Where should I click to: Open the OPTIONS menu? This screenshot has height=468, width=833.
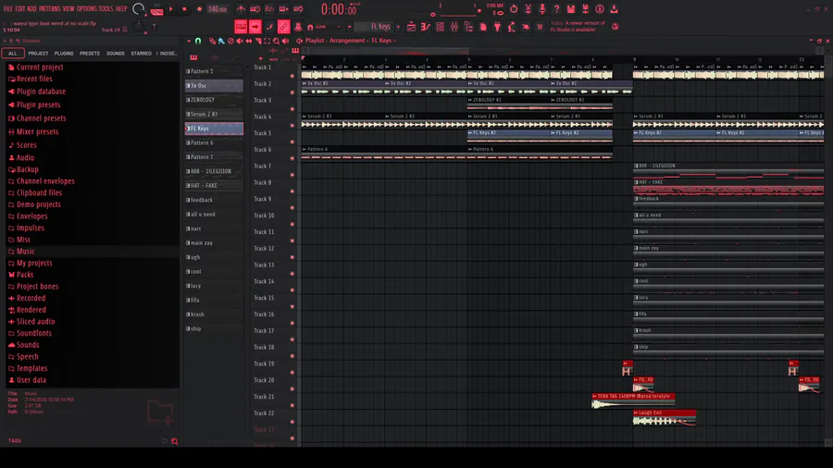click(87, 8)
